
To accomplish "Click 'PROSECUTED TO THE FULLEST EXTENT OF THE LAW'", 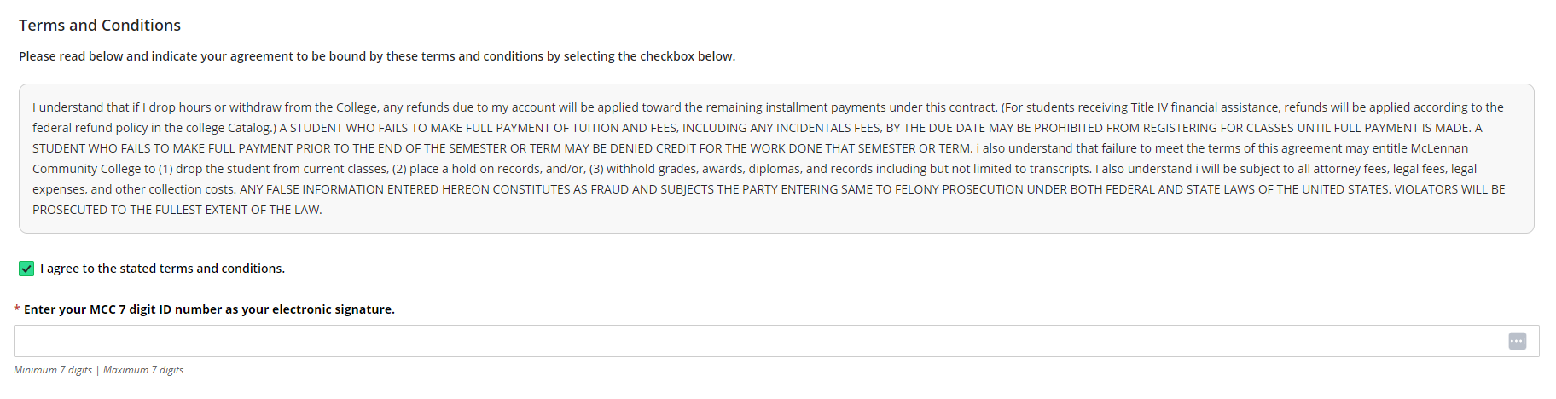I will click(177, 210).
